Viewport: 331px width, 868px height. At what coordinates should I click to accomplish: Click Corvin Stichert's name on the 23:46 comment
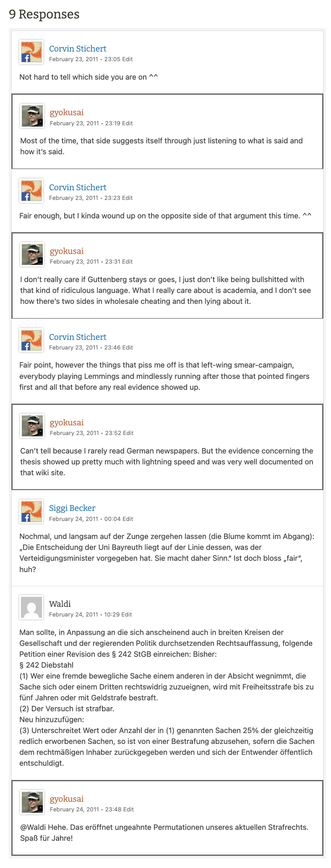point(78,337)
